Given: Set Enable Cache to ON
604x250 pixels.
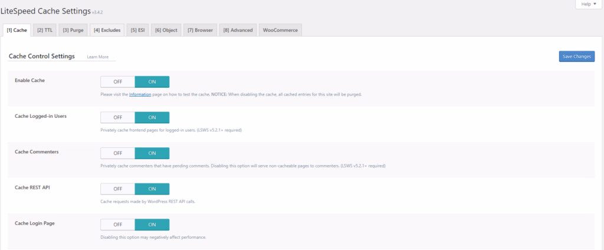Looking at the screenshot, I should [152, 82].
